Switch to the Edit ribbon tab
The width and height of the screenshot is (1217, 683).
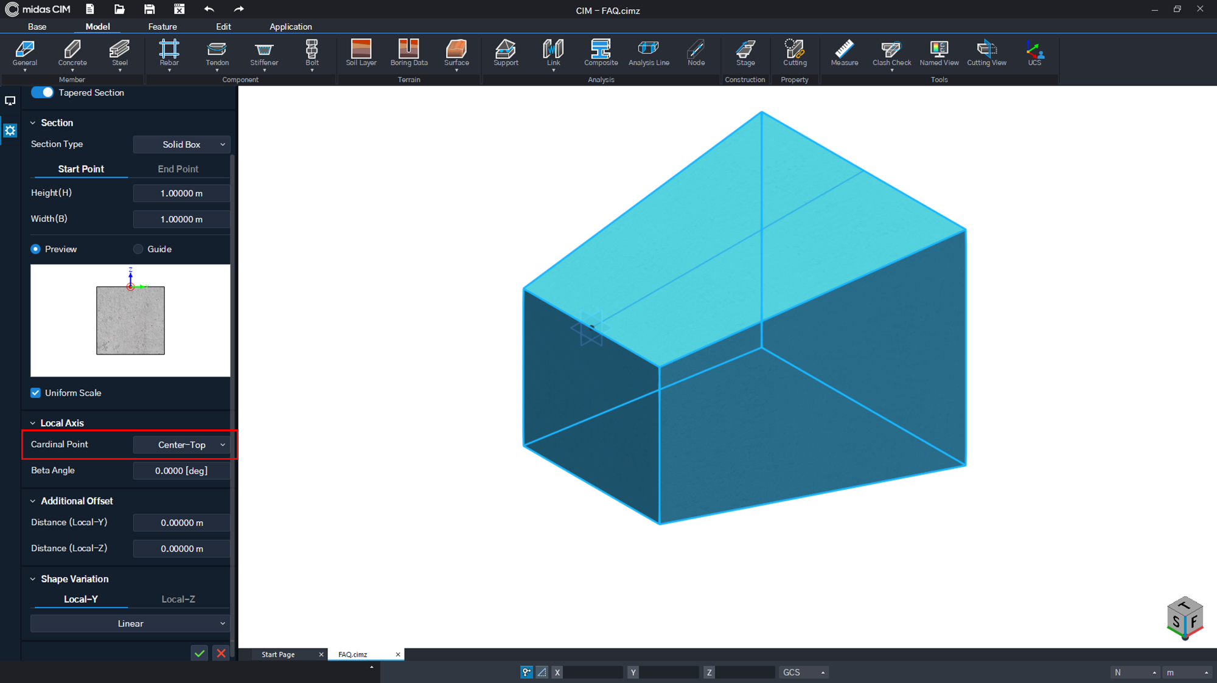(223, 27)
